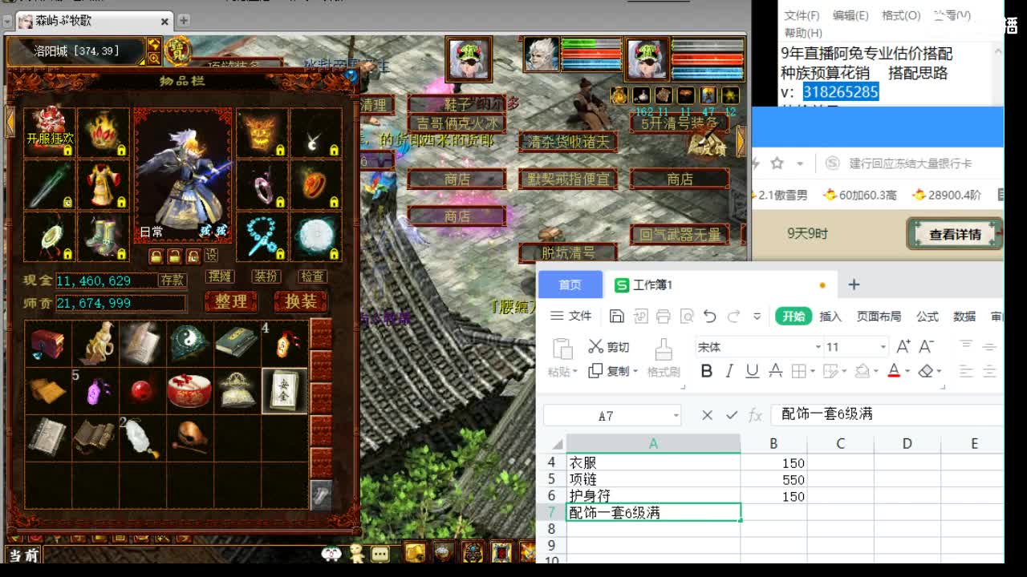
Task: Click the Cut (剪切) scissors button
Action: click(x=608, y=346)
